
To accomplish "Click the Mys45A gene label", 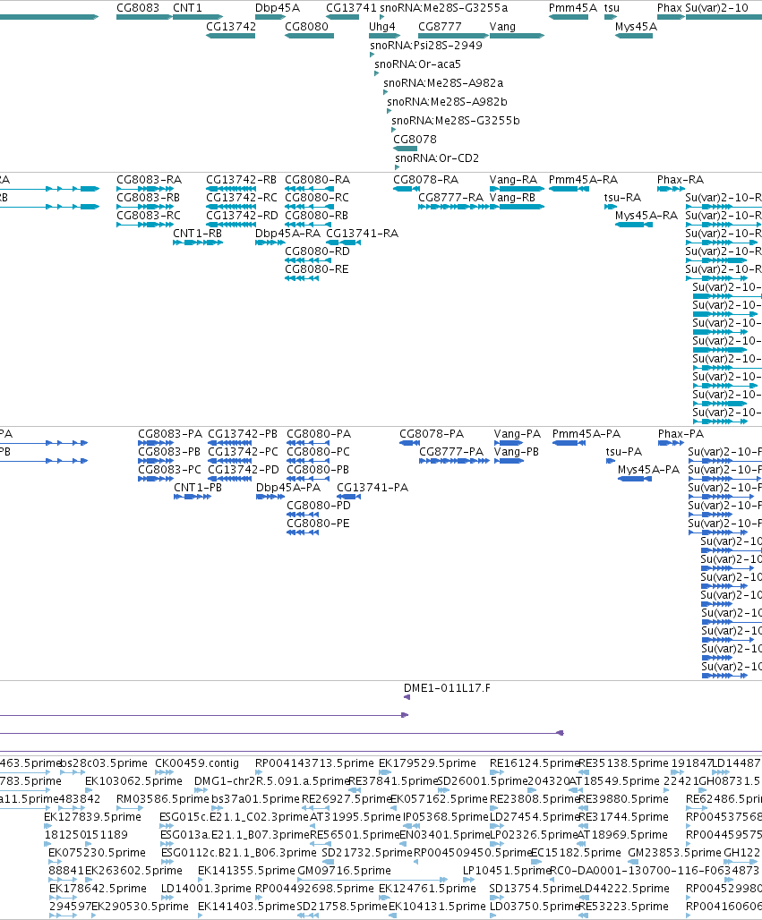I will point(636,27).
